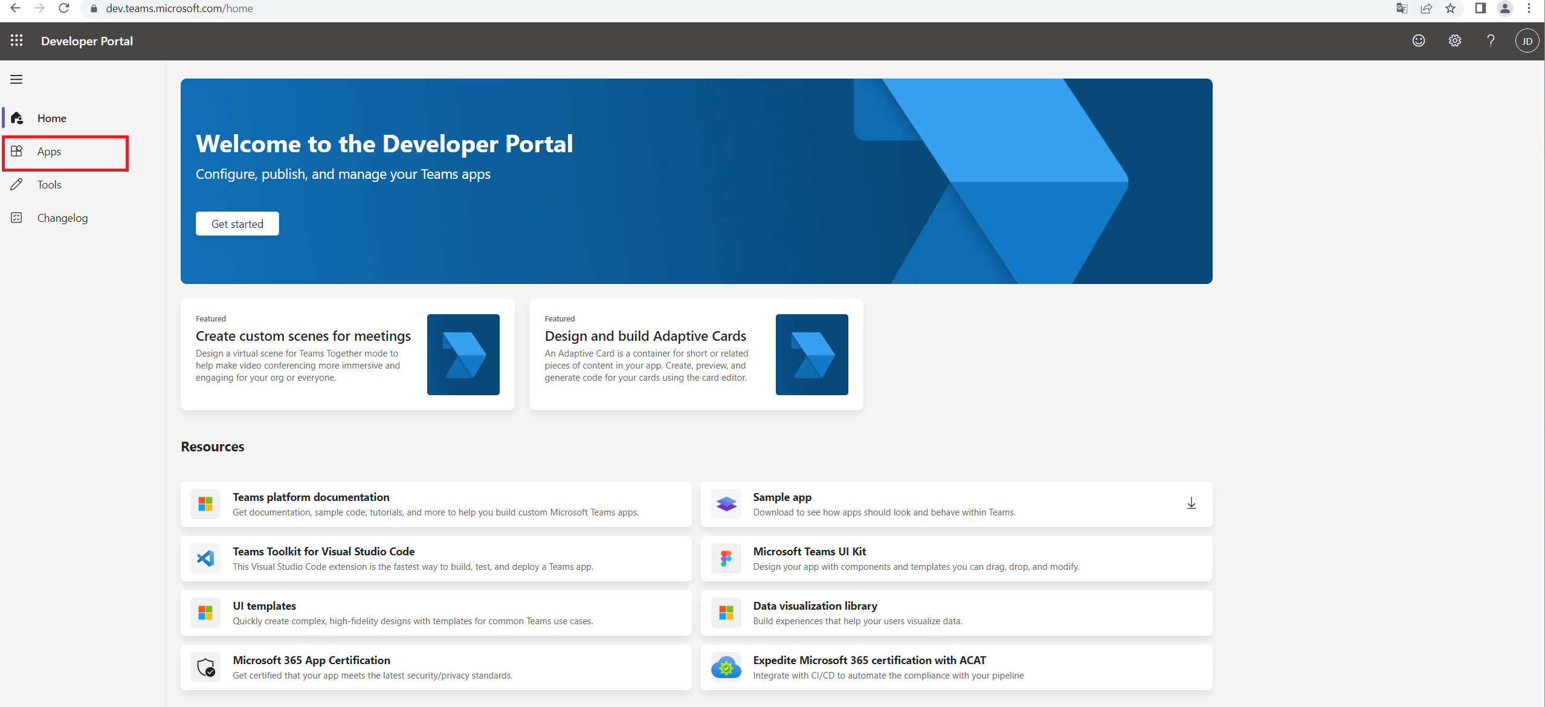
Task: Click the Changelog list icon
Action: pos(17,218)
